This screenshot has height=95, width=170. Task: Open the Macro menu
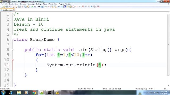pyautogui.click(x=51, y=4)
